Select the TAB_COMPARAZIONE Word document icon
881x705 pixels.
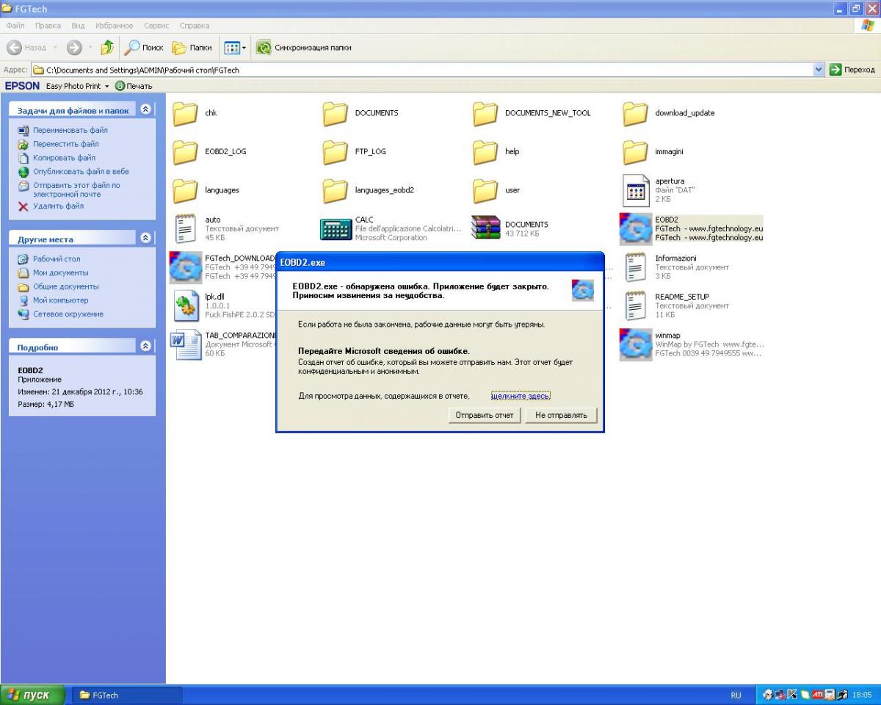coord(186,344)
